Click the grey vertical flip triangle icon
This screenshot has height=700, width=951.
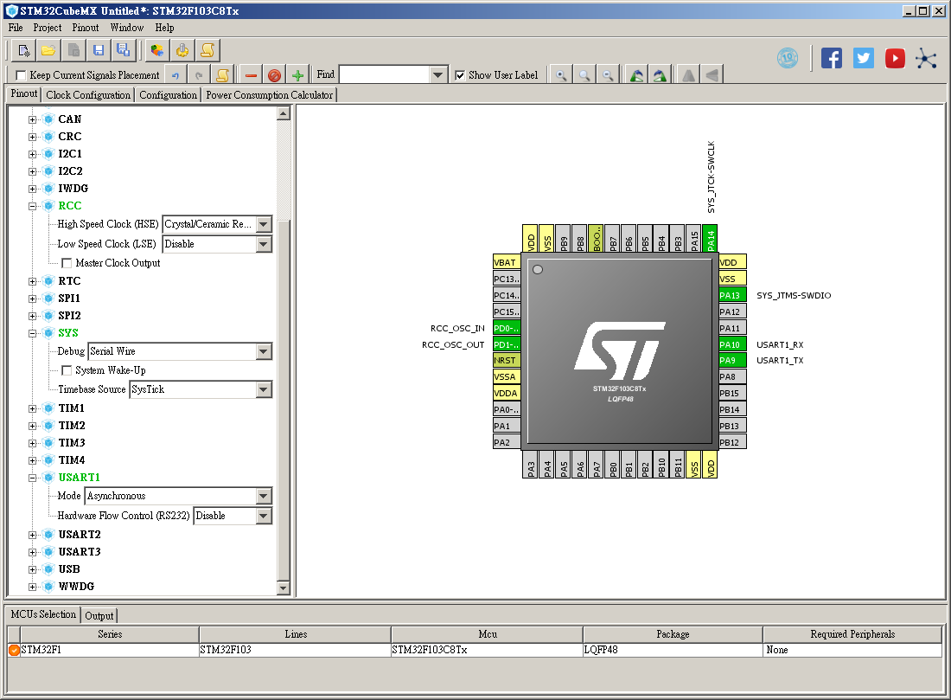tap(689, 75)
